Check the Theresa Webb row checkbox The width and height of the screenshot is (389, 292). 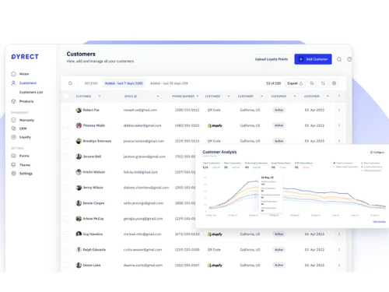[66, 125]
